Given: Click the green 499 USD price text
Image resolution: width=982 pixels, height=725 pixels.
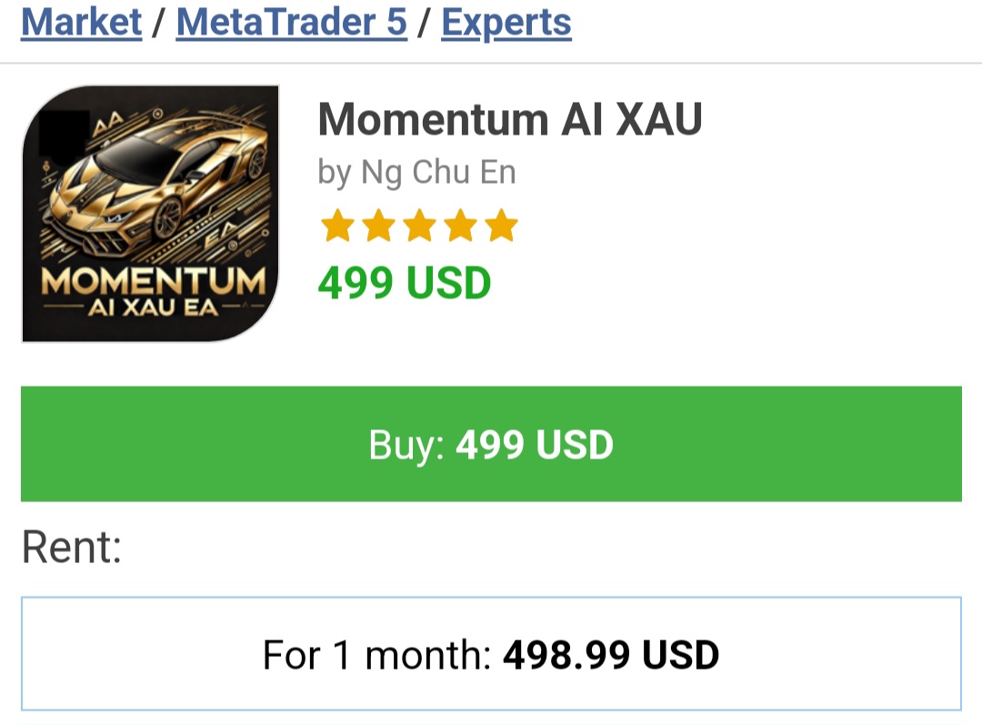Looking at the screenshot, I should pos(404,284).
